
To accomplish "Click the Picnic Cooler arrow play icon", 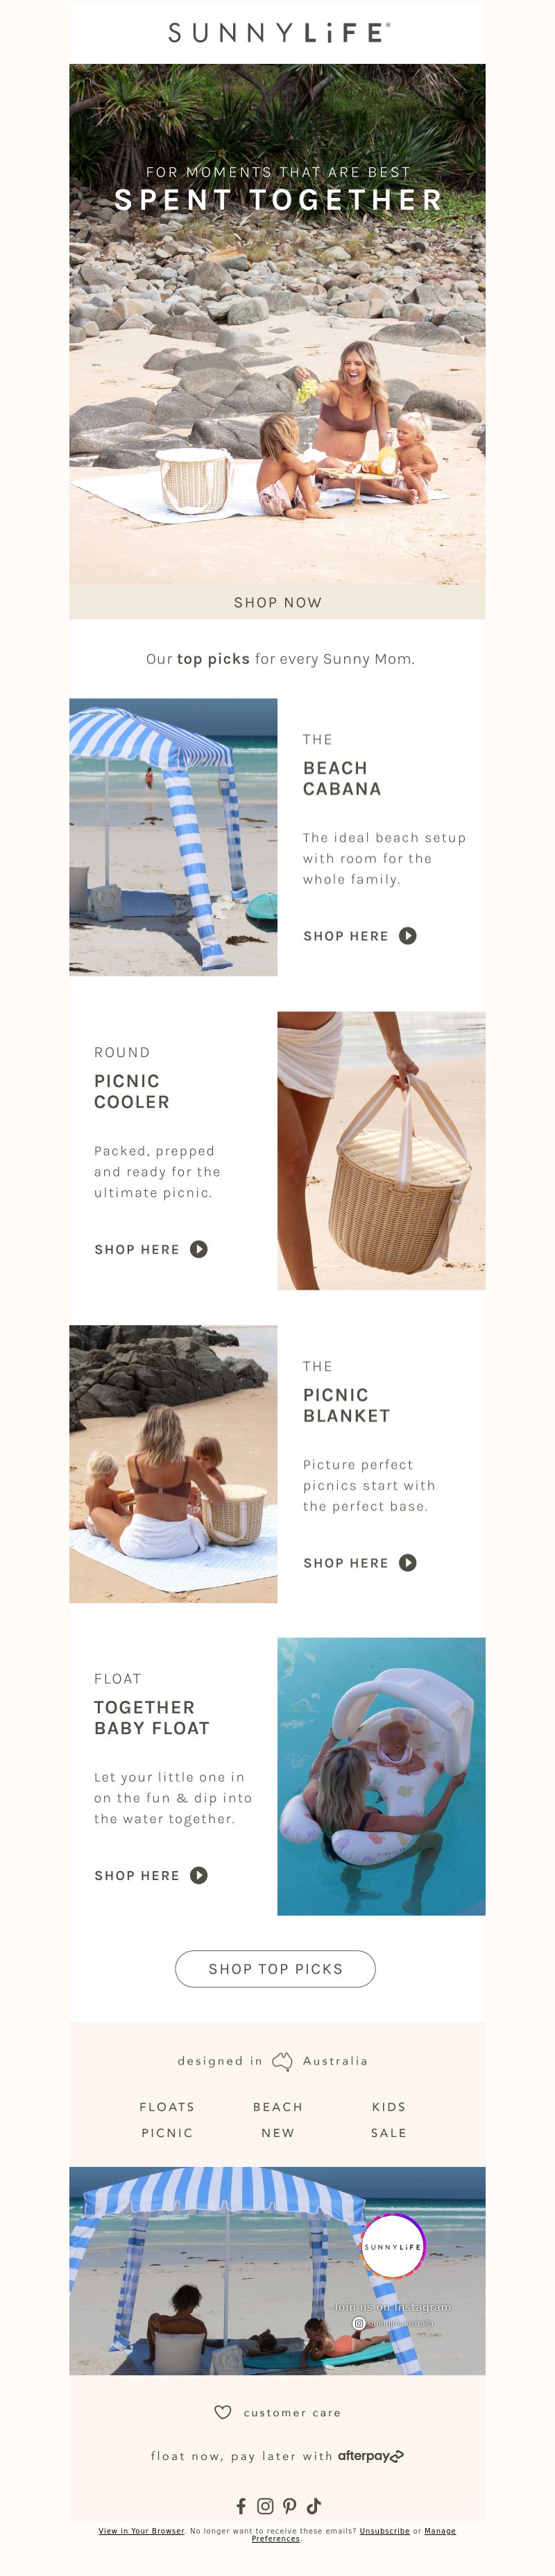I will 198,1249.
